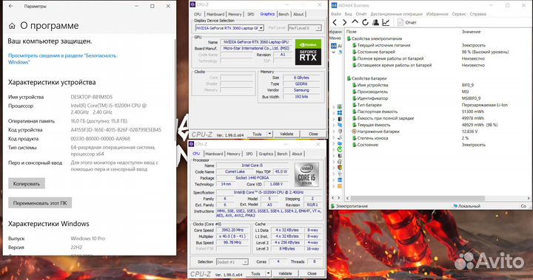Open Дистанционные операции menu
Image resolution: width=533 pixels, height=280 pixels.
pos(396,14)
